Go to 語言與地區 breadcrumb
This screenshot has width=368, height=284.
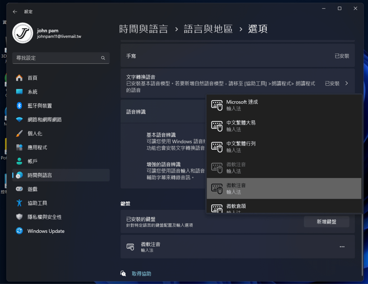click(208, 29)
